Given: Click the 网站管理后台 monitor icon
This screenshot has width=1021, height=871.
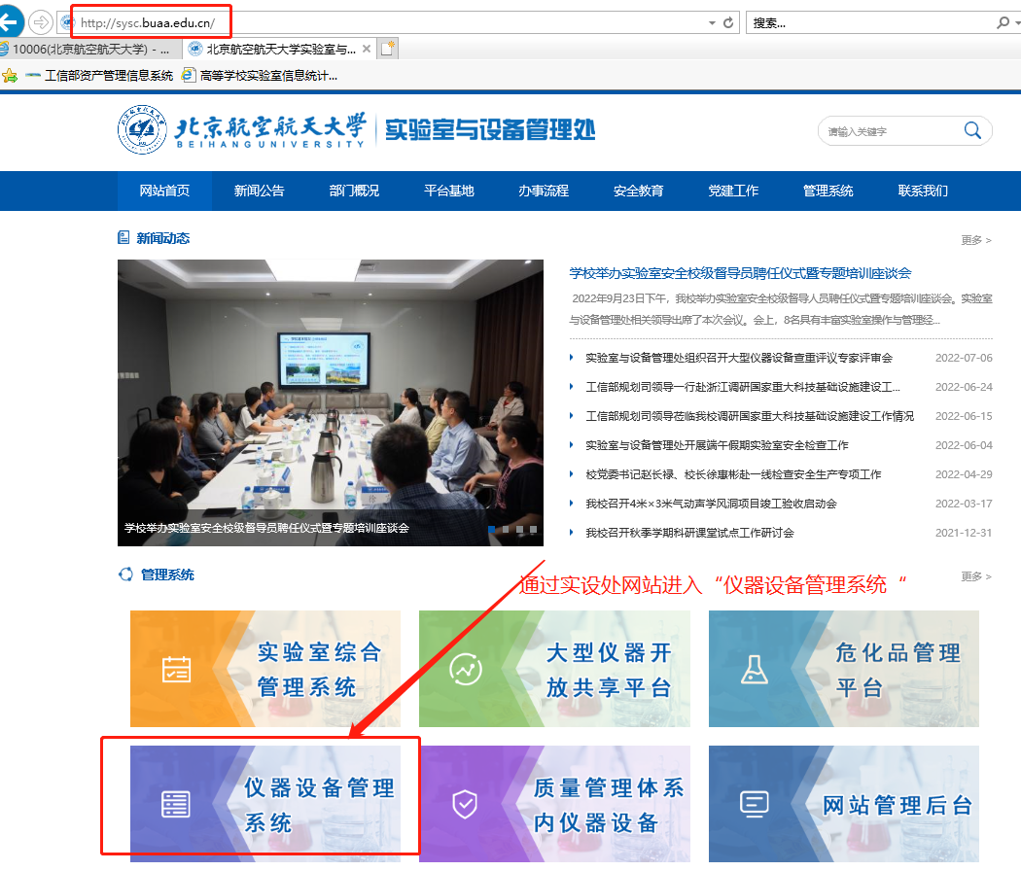Looking at the screenshot, I should coord(754,804).
